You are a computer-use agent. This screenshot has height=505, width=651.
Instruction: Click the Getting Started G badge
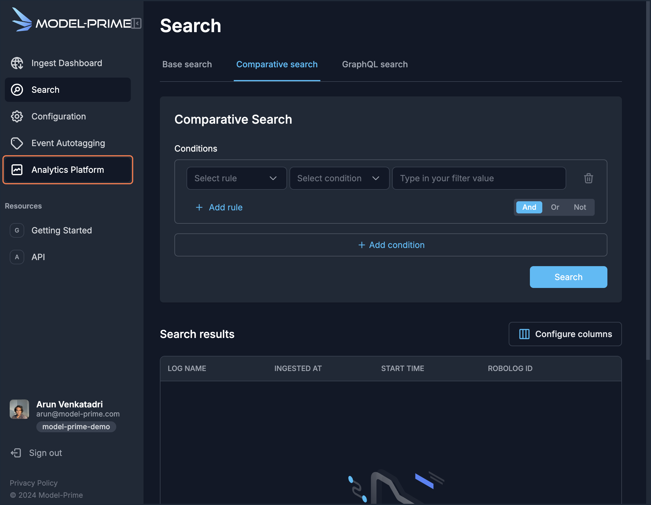point(17,230)
